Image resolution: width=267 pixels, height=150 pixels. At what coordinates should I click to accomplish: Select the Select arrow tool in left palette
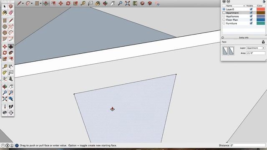tap(5, 7)
